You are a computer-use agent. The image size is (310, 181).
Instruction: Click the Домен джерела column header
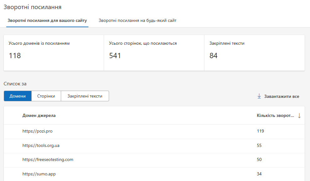coord(39,116)
